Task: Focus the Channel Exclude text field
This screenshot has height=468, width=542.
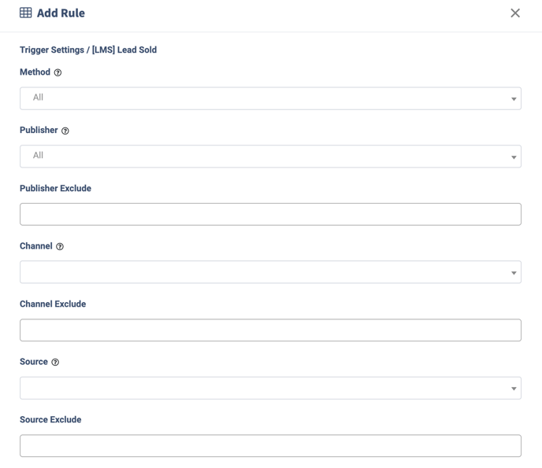Action: pyautogui.click(x=270, y=330)
